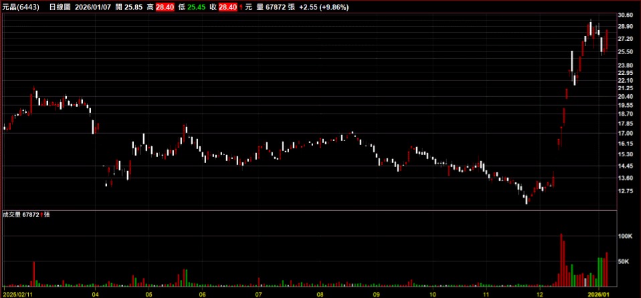Select the 30.60 price axis label
The height and width of the screenshot is (298, 641).
coord(626,15)
